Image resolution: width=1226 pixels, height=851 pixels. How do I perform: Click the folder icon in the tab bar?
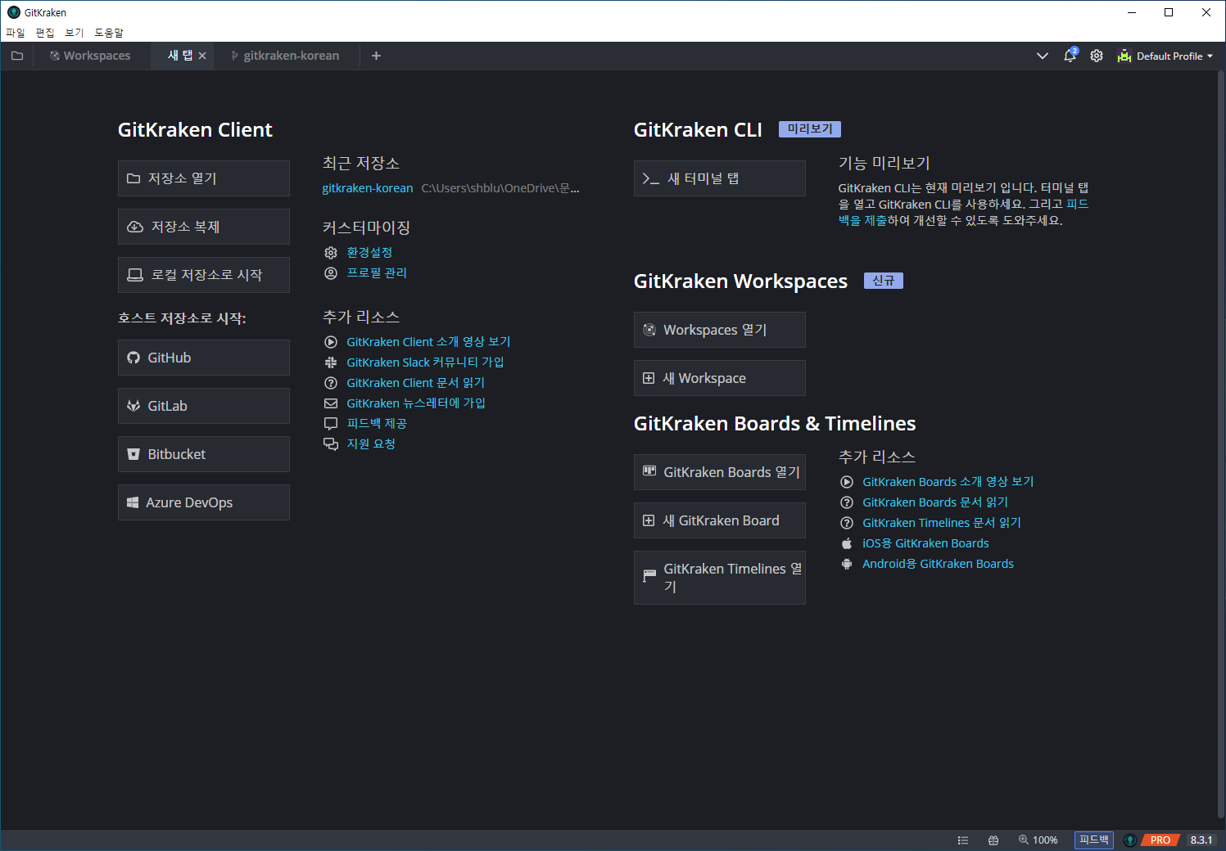point(17,56)
